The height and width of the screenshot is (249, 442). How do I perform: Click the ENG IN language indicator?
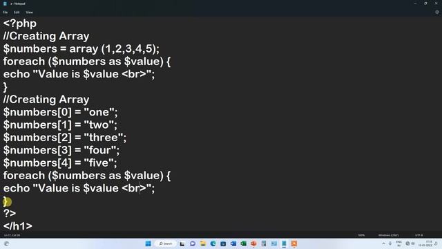[399, 243]
